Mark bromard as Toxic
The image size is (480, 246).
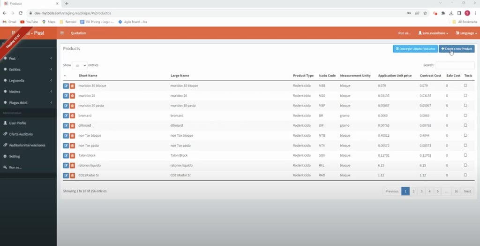point(465,115)
